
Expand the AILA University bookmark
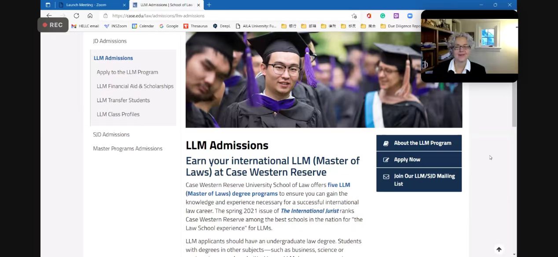tap(256, 26)
